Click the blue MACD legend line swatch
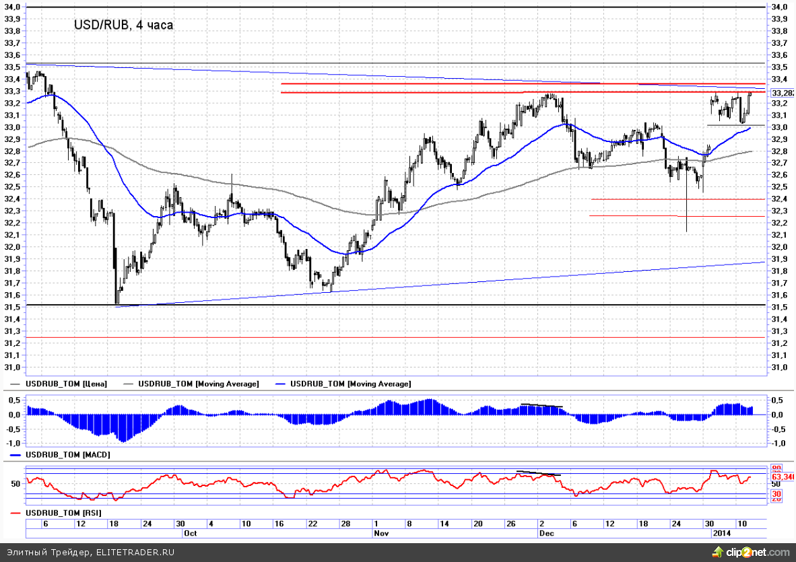This screenshot has width=796, height=562. (15, 455)
